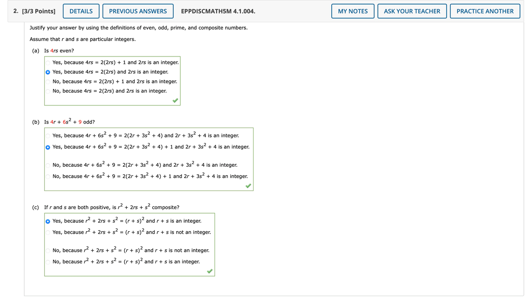Click the selected blue radio indicator in part (c)

coord(47,221)
